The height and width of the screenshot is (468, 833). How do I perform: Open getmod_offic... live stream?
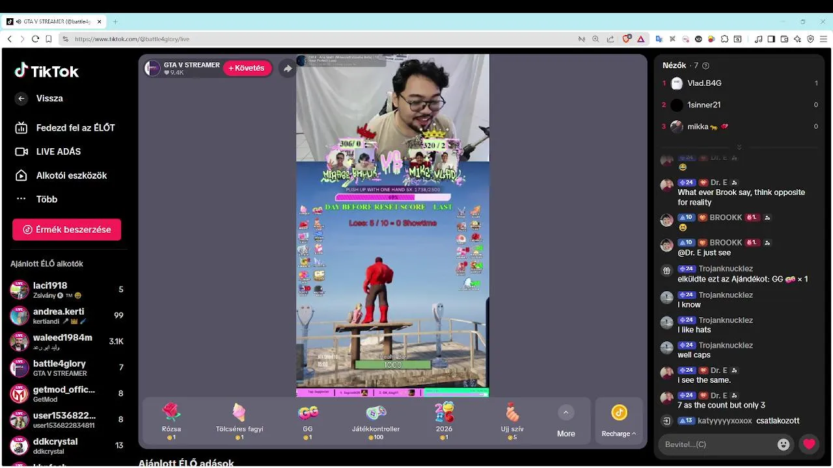coord(66,393)
